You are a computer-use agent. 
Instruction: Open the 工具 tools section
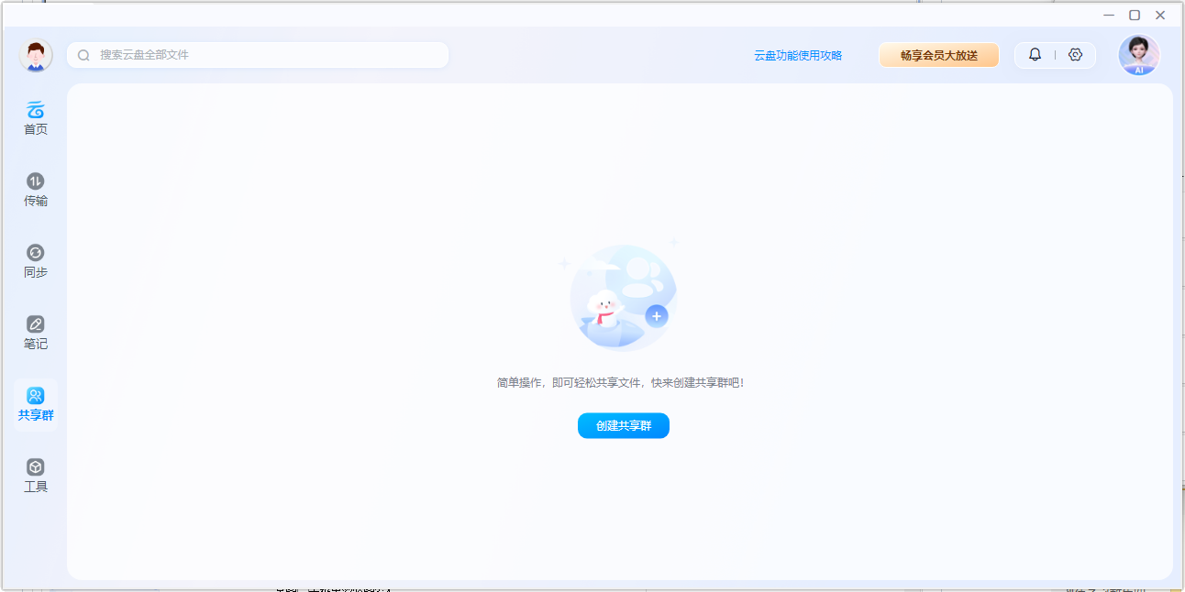tap(36, 476)
